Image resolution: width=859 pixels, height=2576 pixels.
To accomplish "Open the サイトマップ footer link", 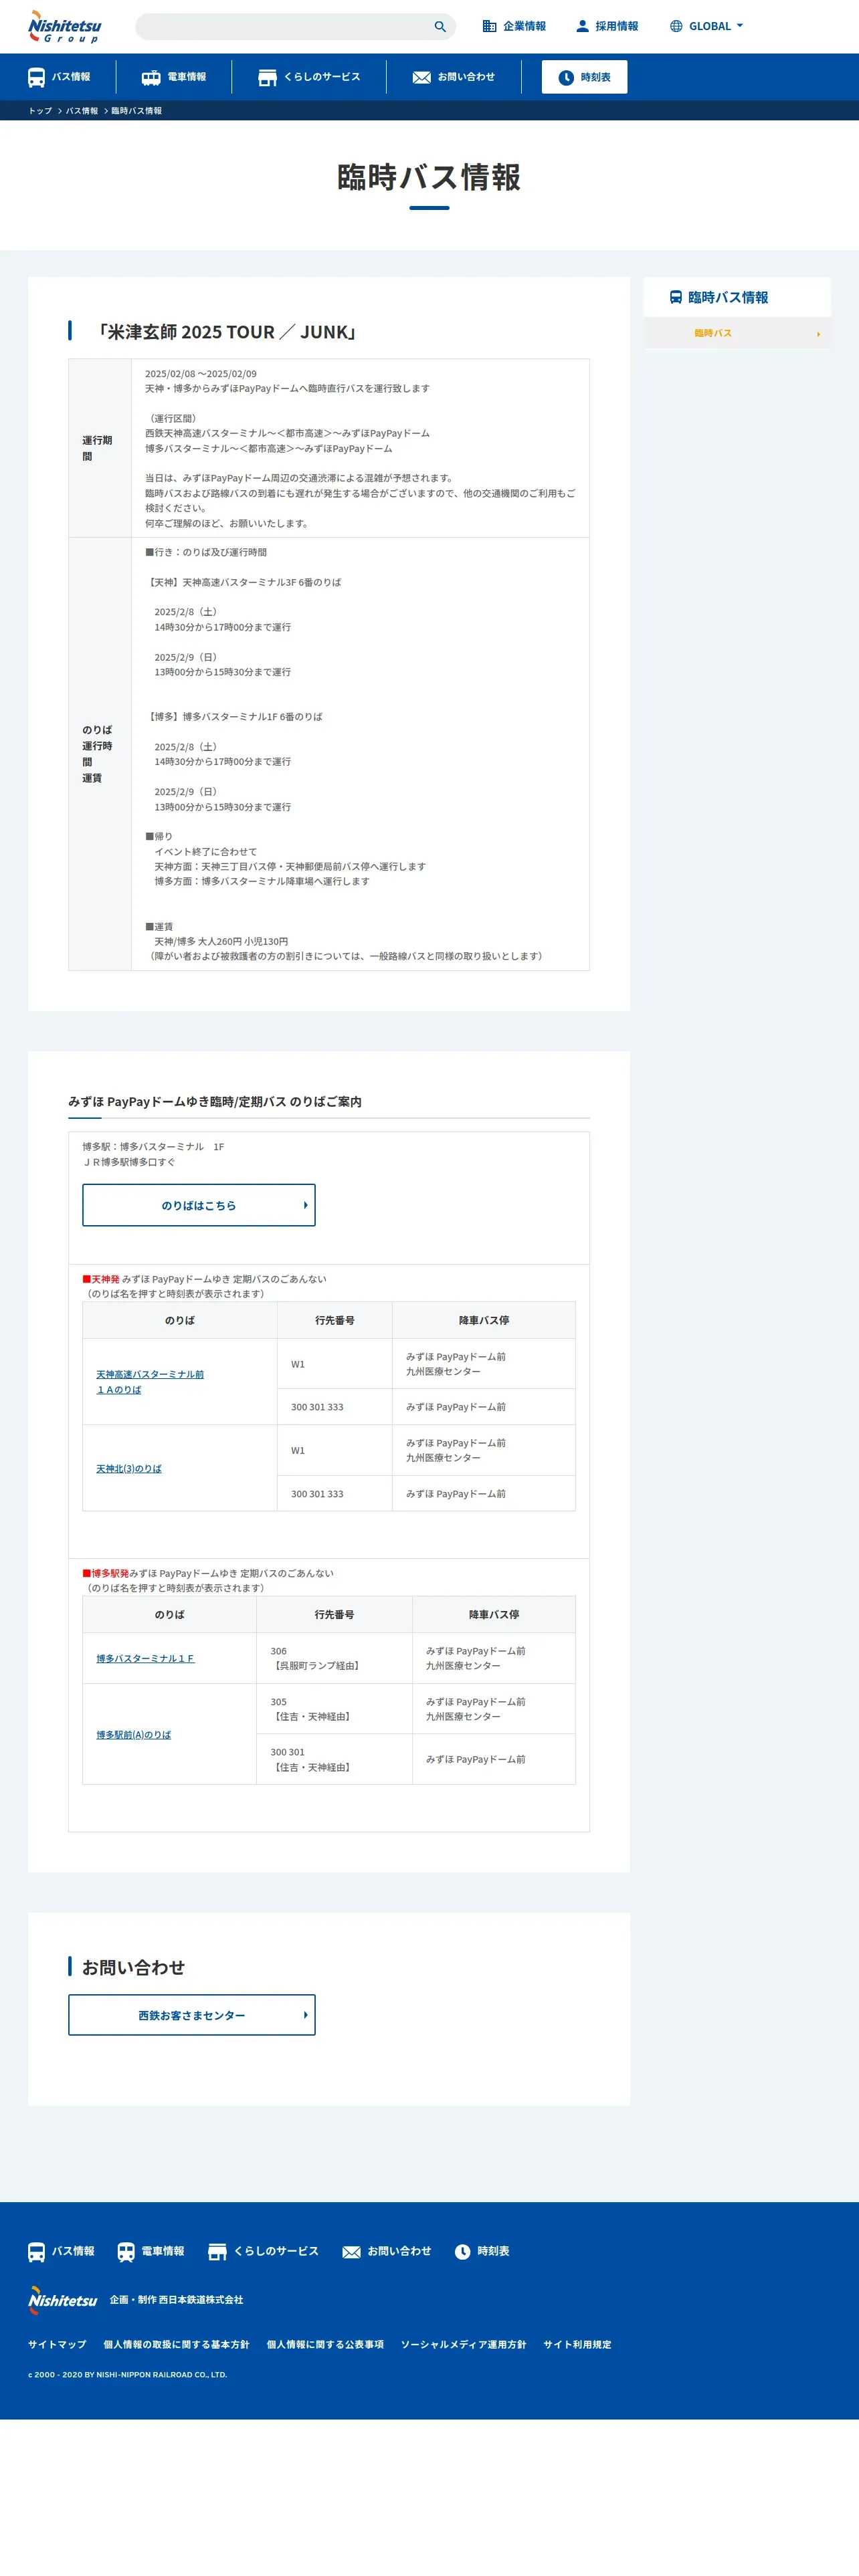I will (57, 2344).
